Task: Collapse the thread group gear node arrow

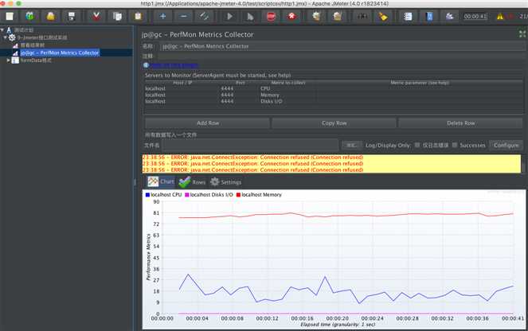Action: coord(6,37)
